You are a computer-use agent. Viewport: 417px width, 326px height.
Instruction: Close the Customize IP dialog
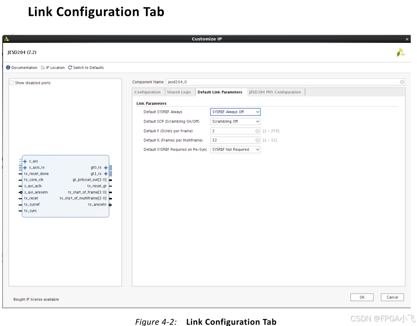[407, 39]
